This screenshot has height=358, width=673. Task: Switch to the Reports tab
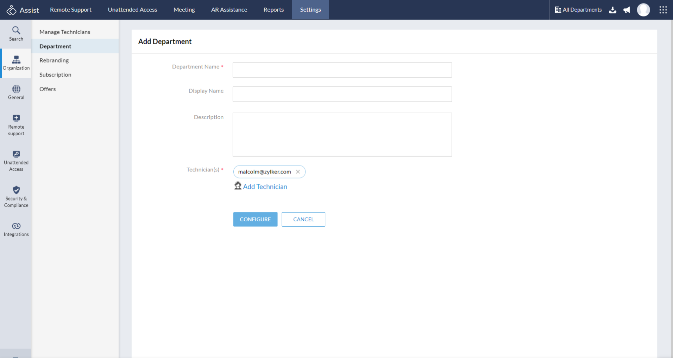click(273, 10)
